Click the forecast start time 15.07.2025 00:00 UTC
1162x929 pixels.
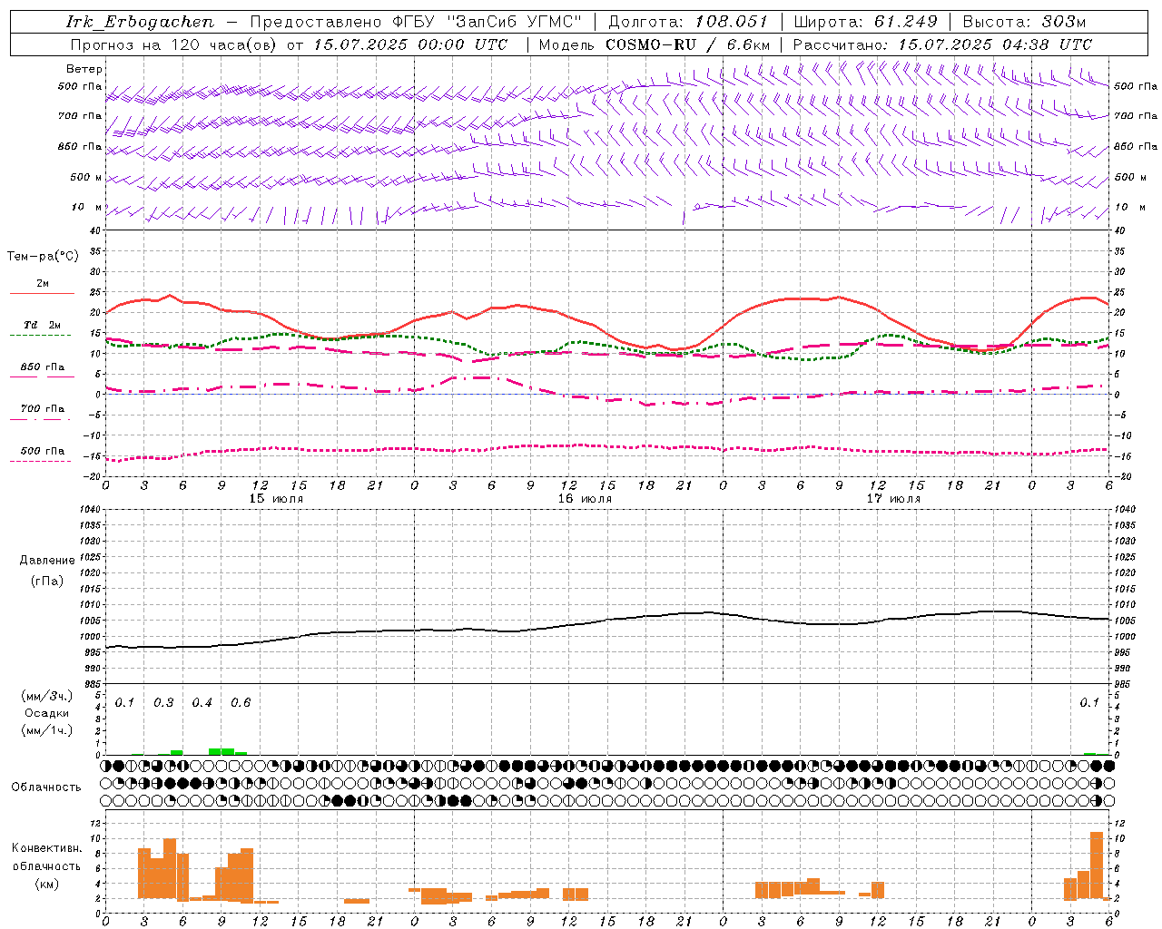pyautogui.click(x=410, y=44)
